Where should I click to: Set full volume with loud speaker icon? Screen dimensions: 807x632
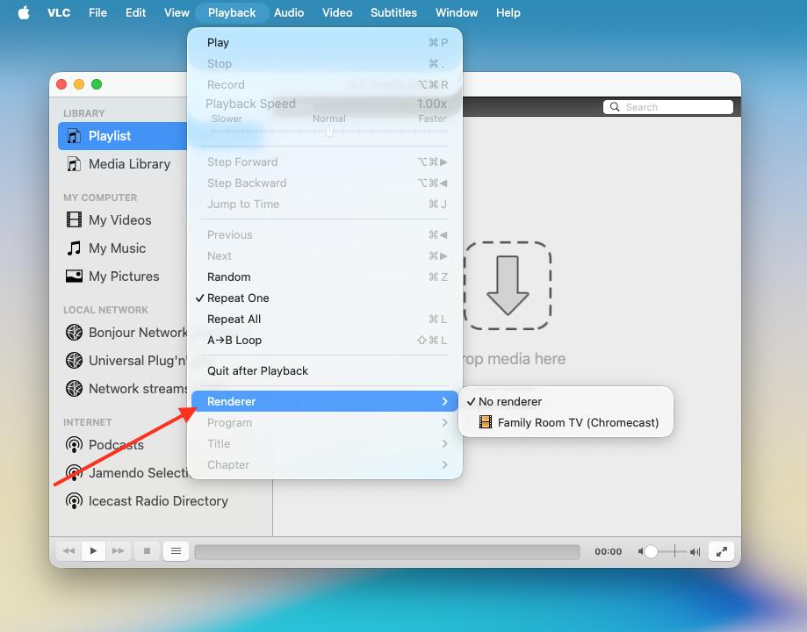point(695,552)
